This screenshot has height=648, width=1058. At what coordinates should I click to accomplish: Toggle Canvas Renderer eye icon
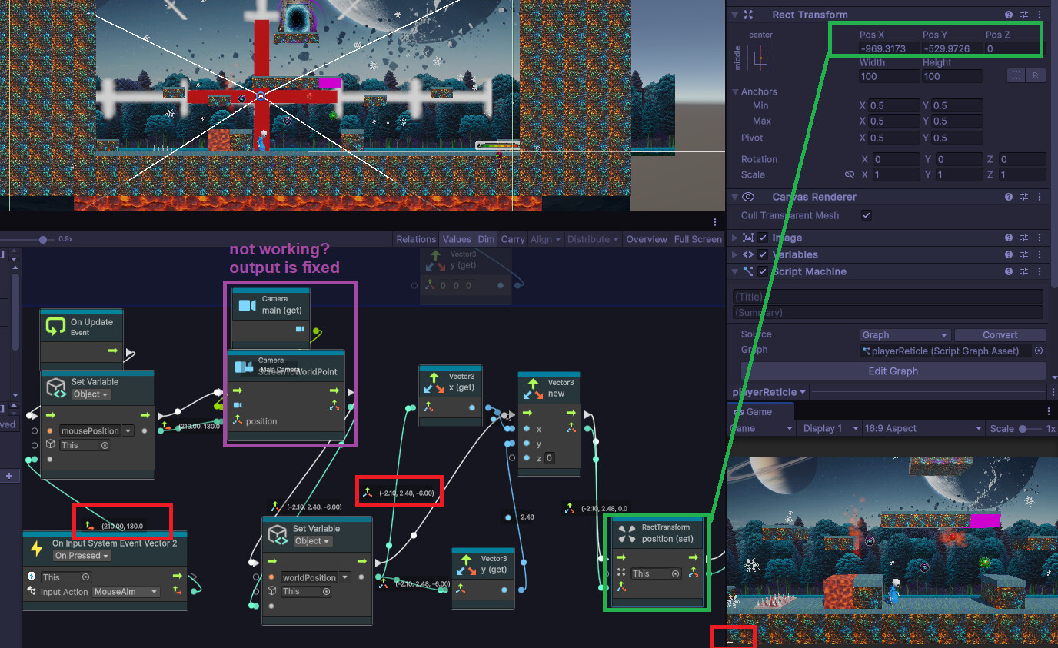click(x=748, y=197)
